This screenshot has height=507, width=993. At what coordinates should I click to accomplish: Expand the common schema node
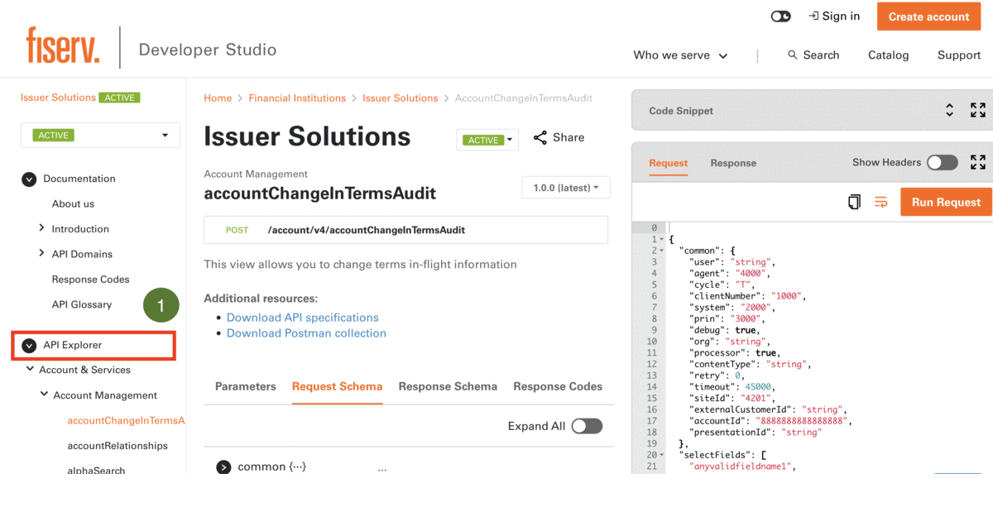(223, 467)
